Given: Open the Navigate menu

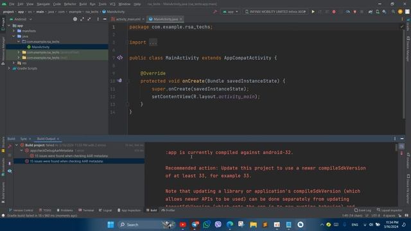Looking at the screenshot, I should (x=43, y=4).
